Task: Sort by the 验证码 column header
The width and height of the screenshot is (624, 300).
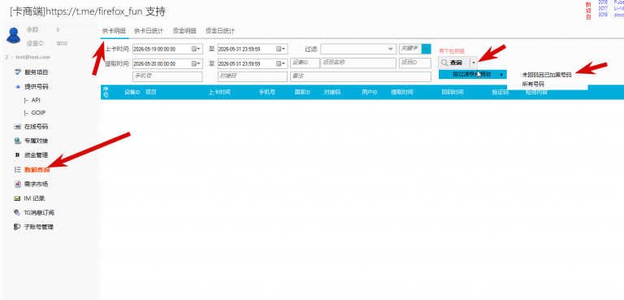Action: [500, 92]
